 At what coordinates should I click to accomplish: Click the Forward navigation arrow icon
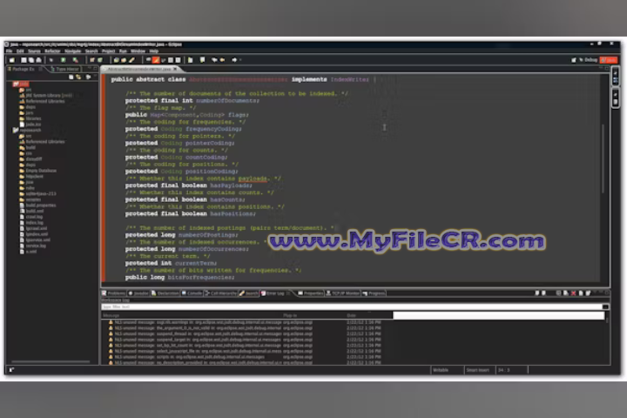coord(234,60)
